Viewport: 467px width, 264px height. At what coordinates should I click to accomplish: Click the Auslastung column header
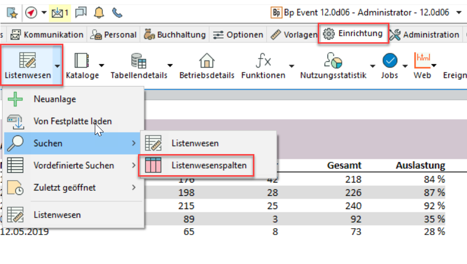420,165
